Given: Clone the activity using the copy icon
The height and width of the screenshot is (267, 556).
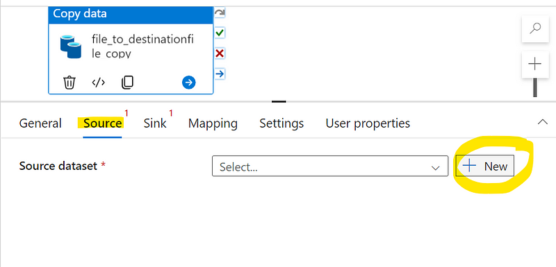Looking at the screenshot, I should click(x=127, y=83).
